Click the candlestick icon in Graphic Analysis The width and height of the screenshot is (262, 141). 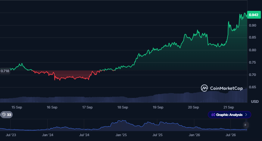click(x=213, y=115)
